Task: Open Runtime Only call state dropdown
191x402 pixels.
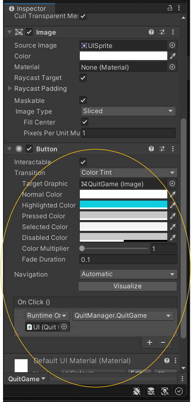Action: [x=47, y=316]
